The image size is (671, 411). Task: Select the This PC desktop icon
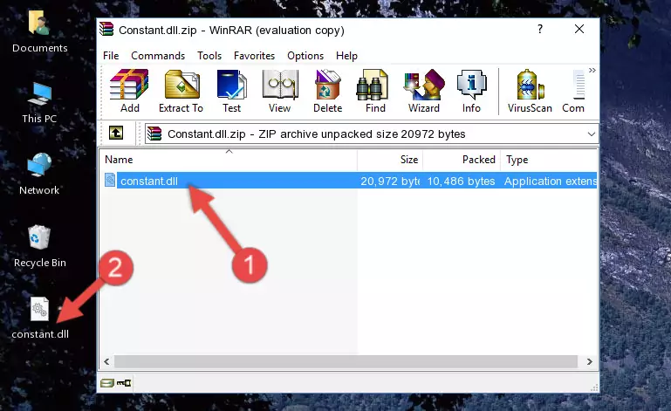tap(39, 103)
